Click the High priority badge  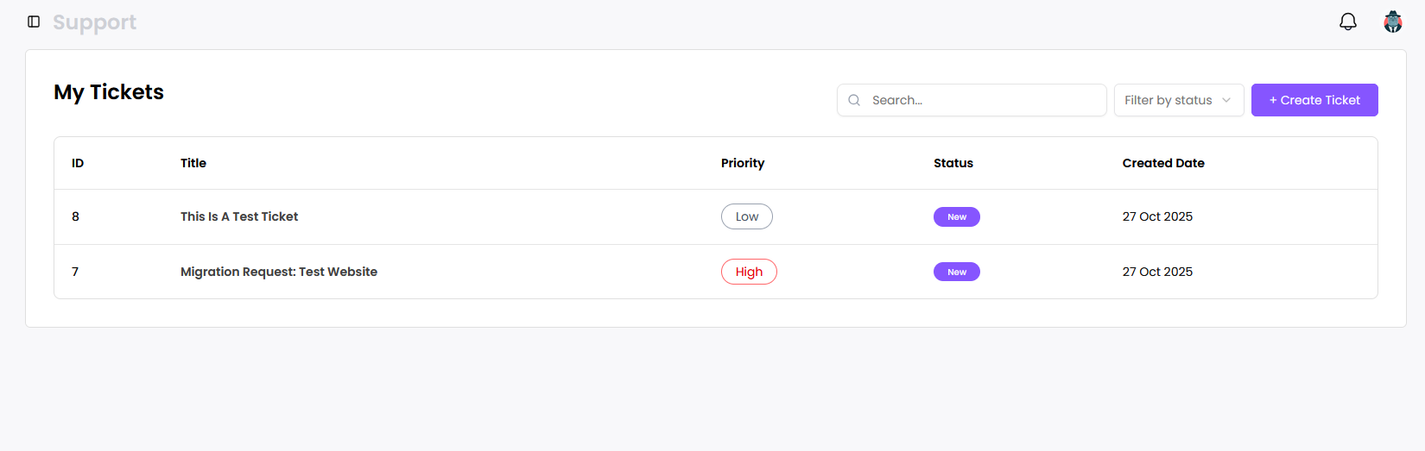click(x=749, y=272)
